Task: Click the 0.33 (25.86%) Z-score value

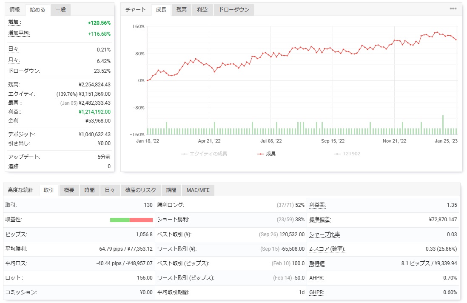Action: coord(441,249)
